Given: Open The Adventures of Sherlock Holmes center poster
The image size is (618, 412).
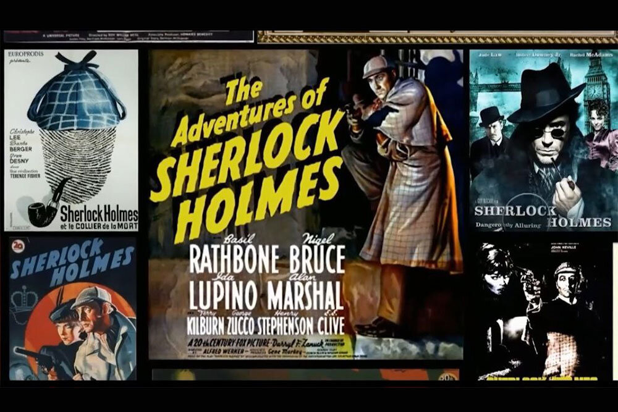Looking at the screenshot, I should pos(306,204).
